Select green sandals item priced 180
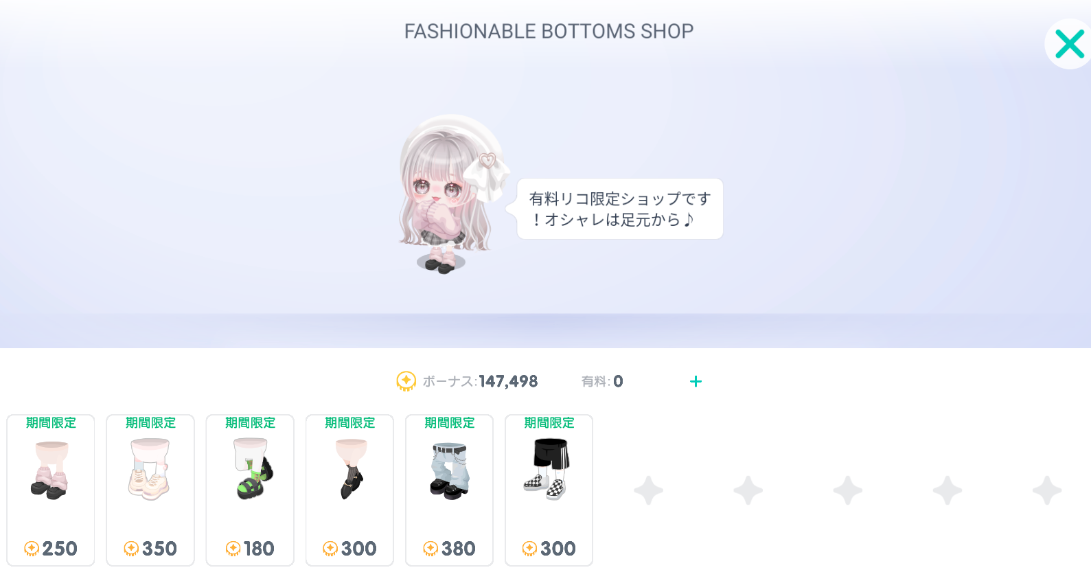 [250, 490]
